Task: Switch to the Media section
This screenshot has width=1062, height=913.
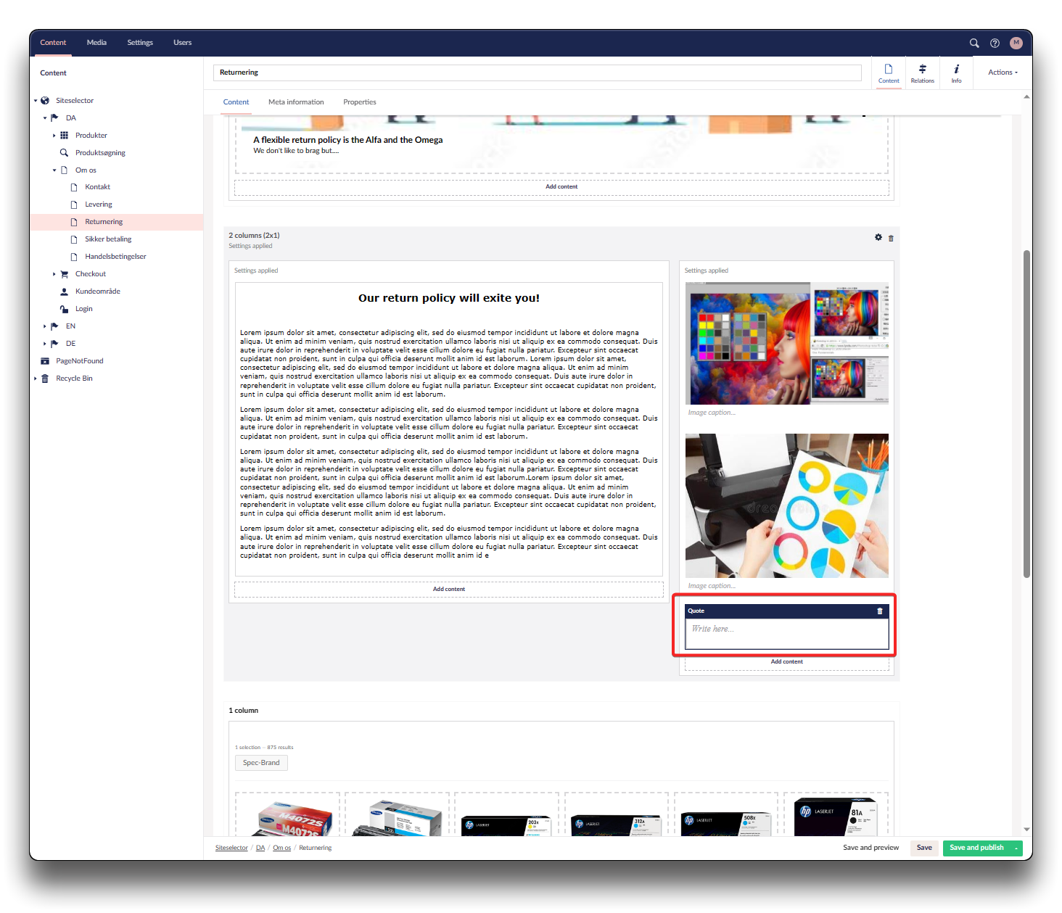Action: click(96, 43)
